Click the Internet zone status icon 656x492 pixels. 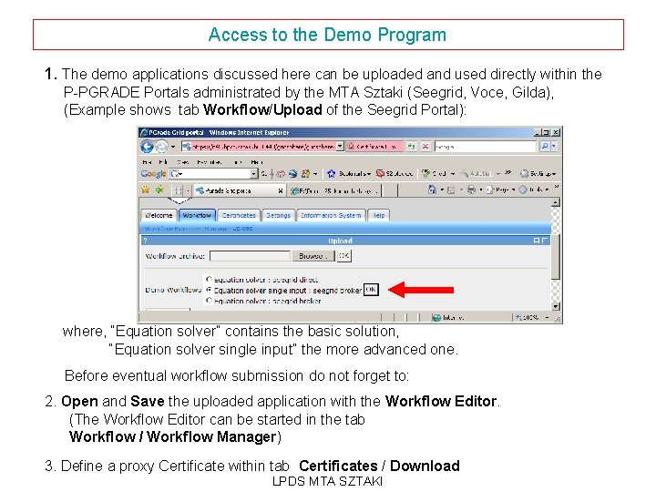coord(436,318)
